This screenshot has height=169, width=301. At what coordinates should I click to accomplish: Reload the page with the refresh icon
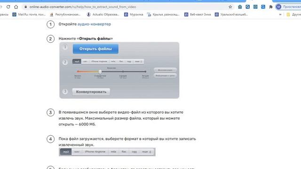point(8,7)
